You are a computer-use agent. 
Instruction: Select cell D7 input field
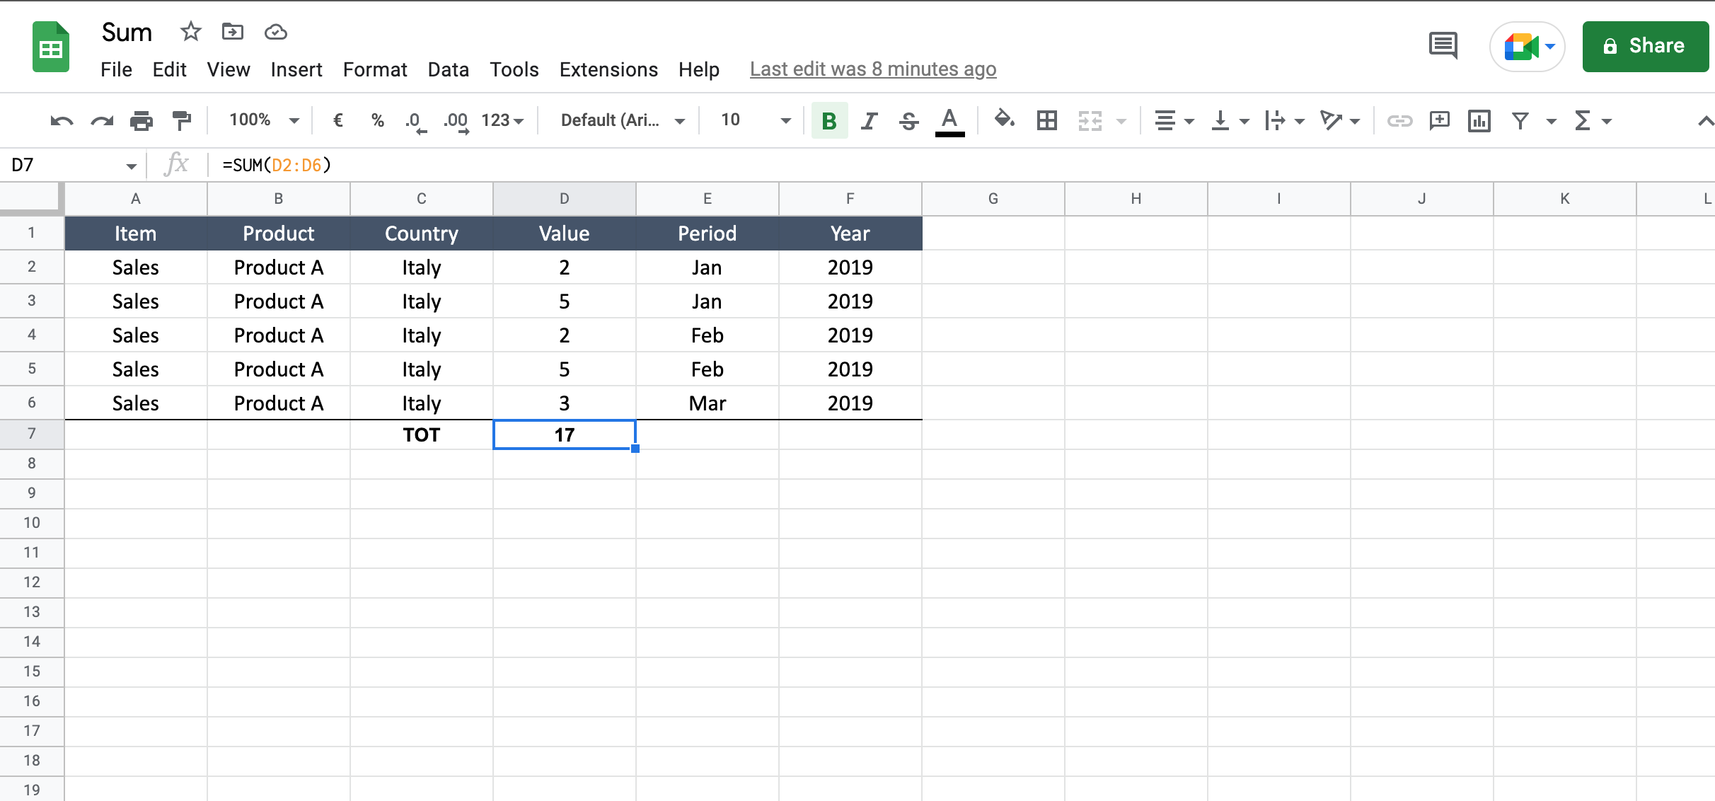pyautogui.click(x=565, y=433)
